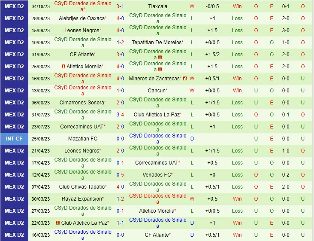Click red card icon beside Mineros de Zacatecas
The height and width of the screenshot is (241, 314).
[x=185, y=78]
